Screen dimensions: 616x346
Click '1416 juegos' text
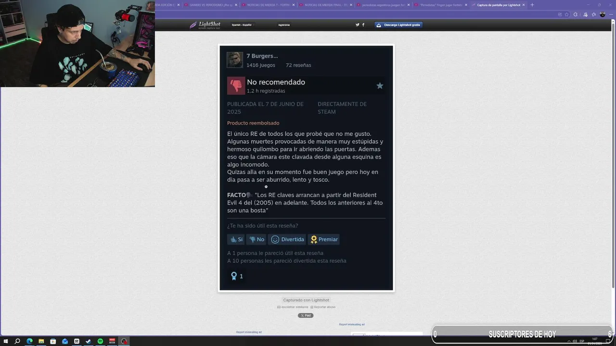[x=261, y=65]
